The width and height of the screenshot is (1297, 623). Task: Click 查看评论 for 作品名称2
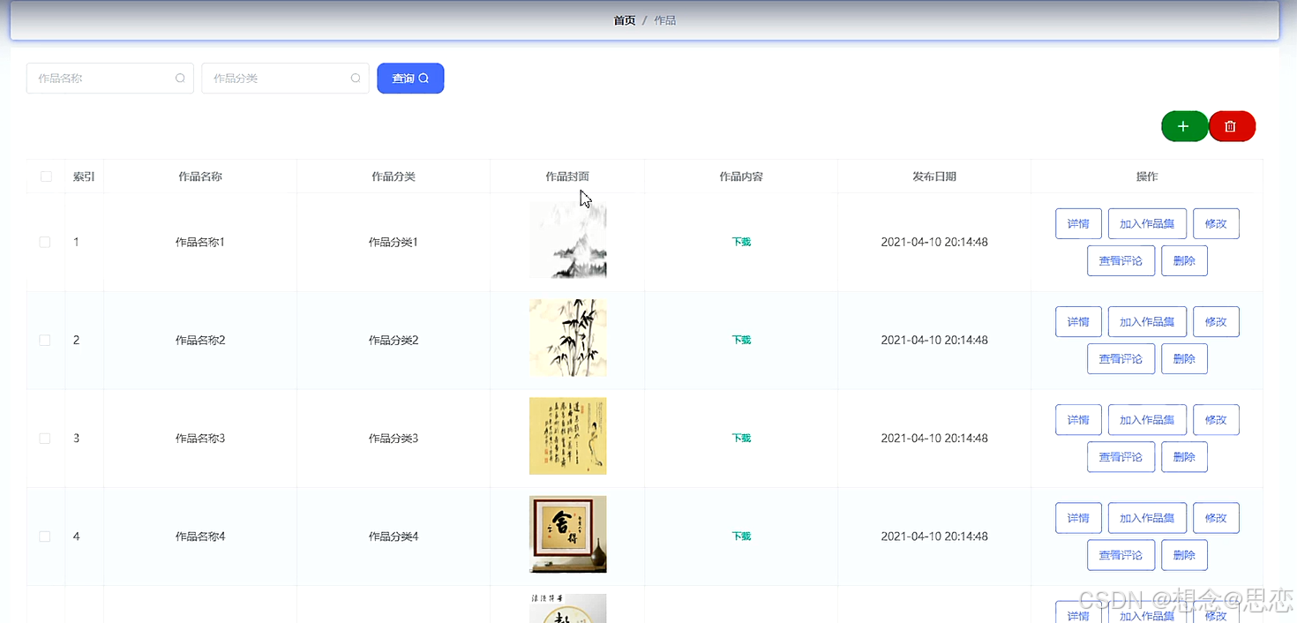(x=1121, y=359)
